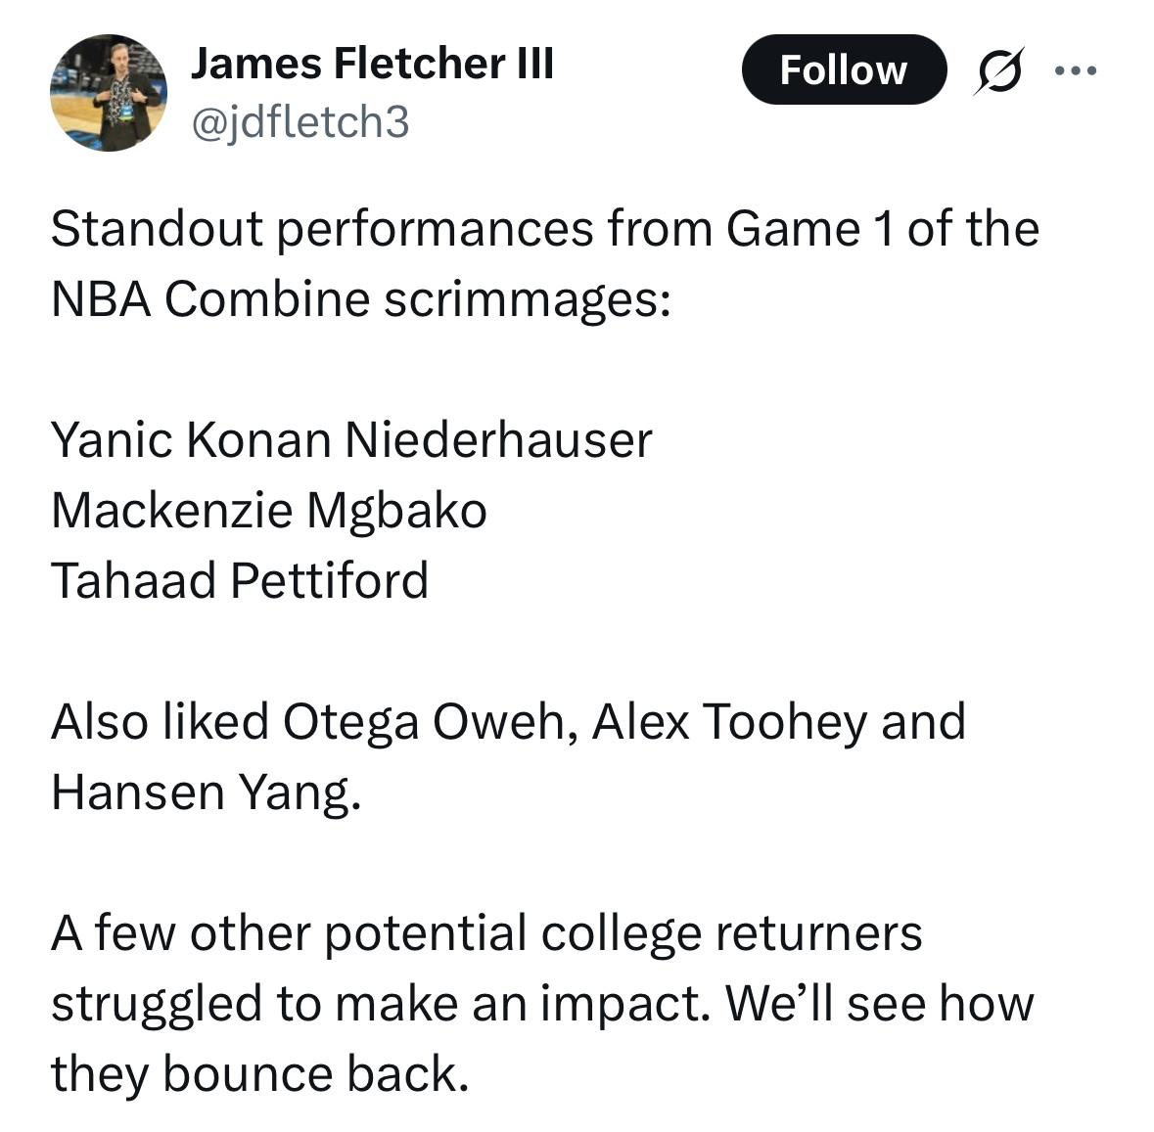Follow James Fletcher III
Viewport: 1154px width, 1132px height.
coord(844,69)
